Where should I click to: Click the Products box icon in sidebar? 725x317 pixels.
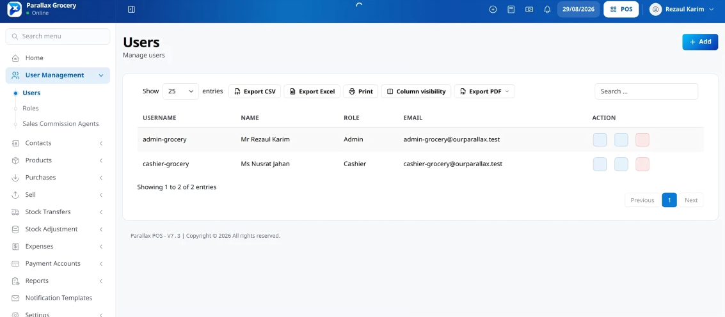[x=15, y=160]
